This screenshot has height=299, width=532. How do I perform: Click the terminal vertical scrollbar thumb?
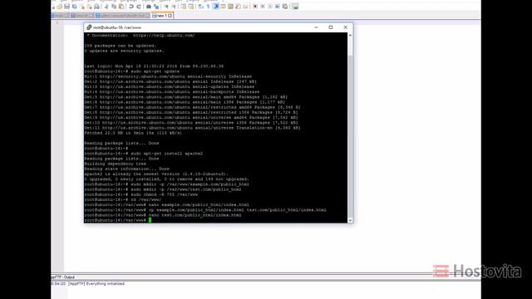[350, 135]
